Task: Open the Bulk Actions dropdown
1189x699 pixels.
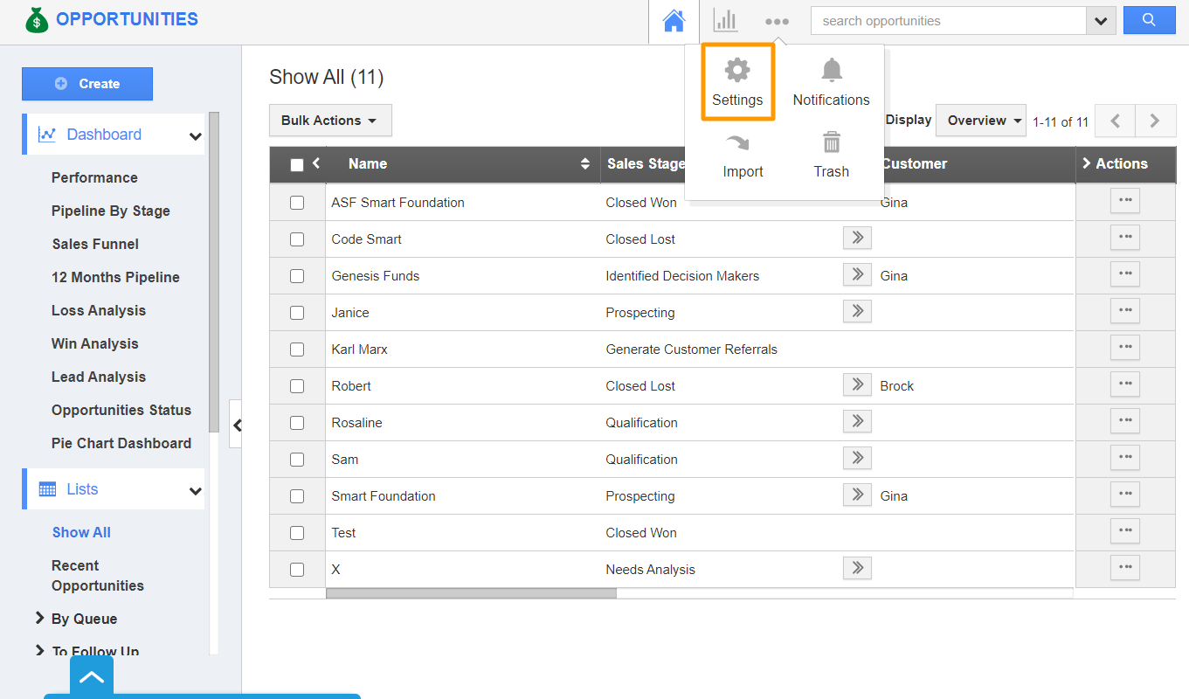Action: point(330,120)
